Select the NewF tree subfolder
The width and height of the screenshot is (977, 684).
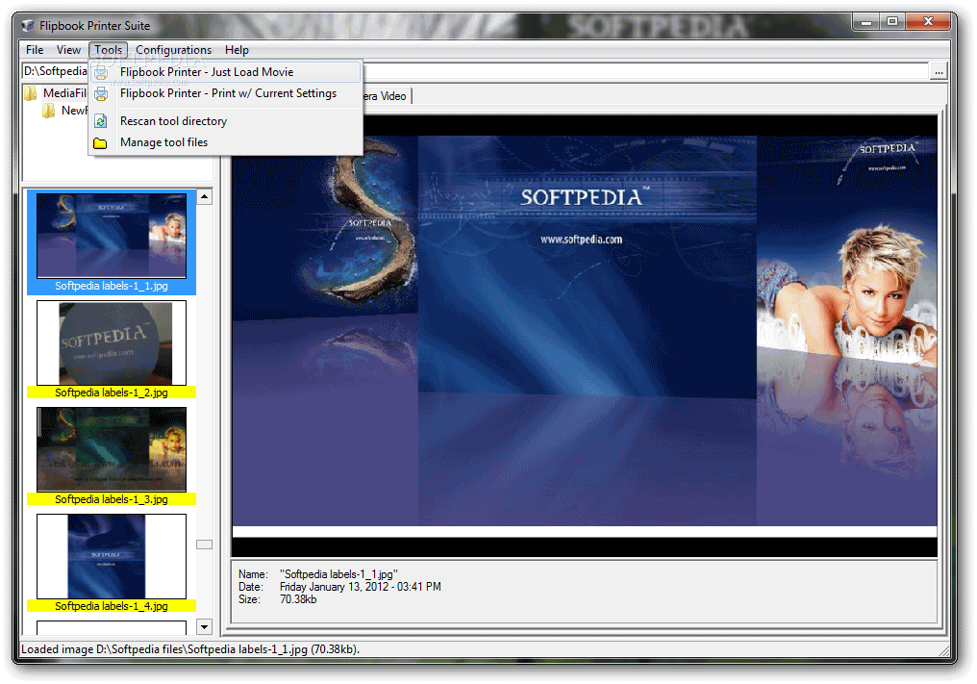click(x=74, y=111)
